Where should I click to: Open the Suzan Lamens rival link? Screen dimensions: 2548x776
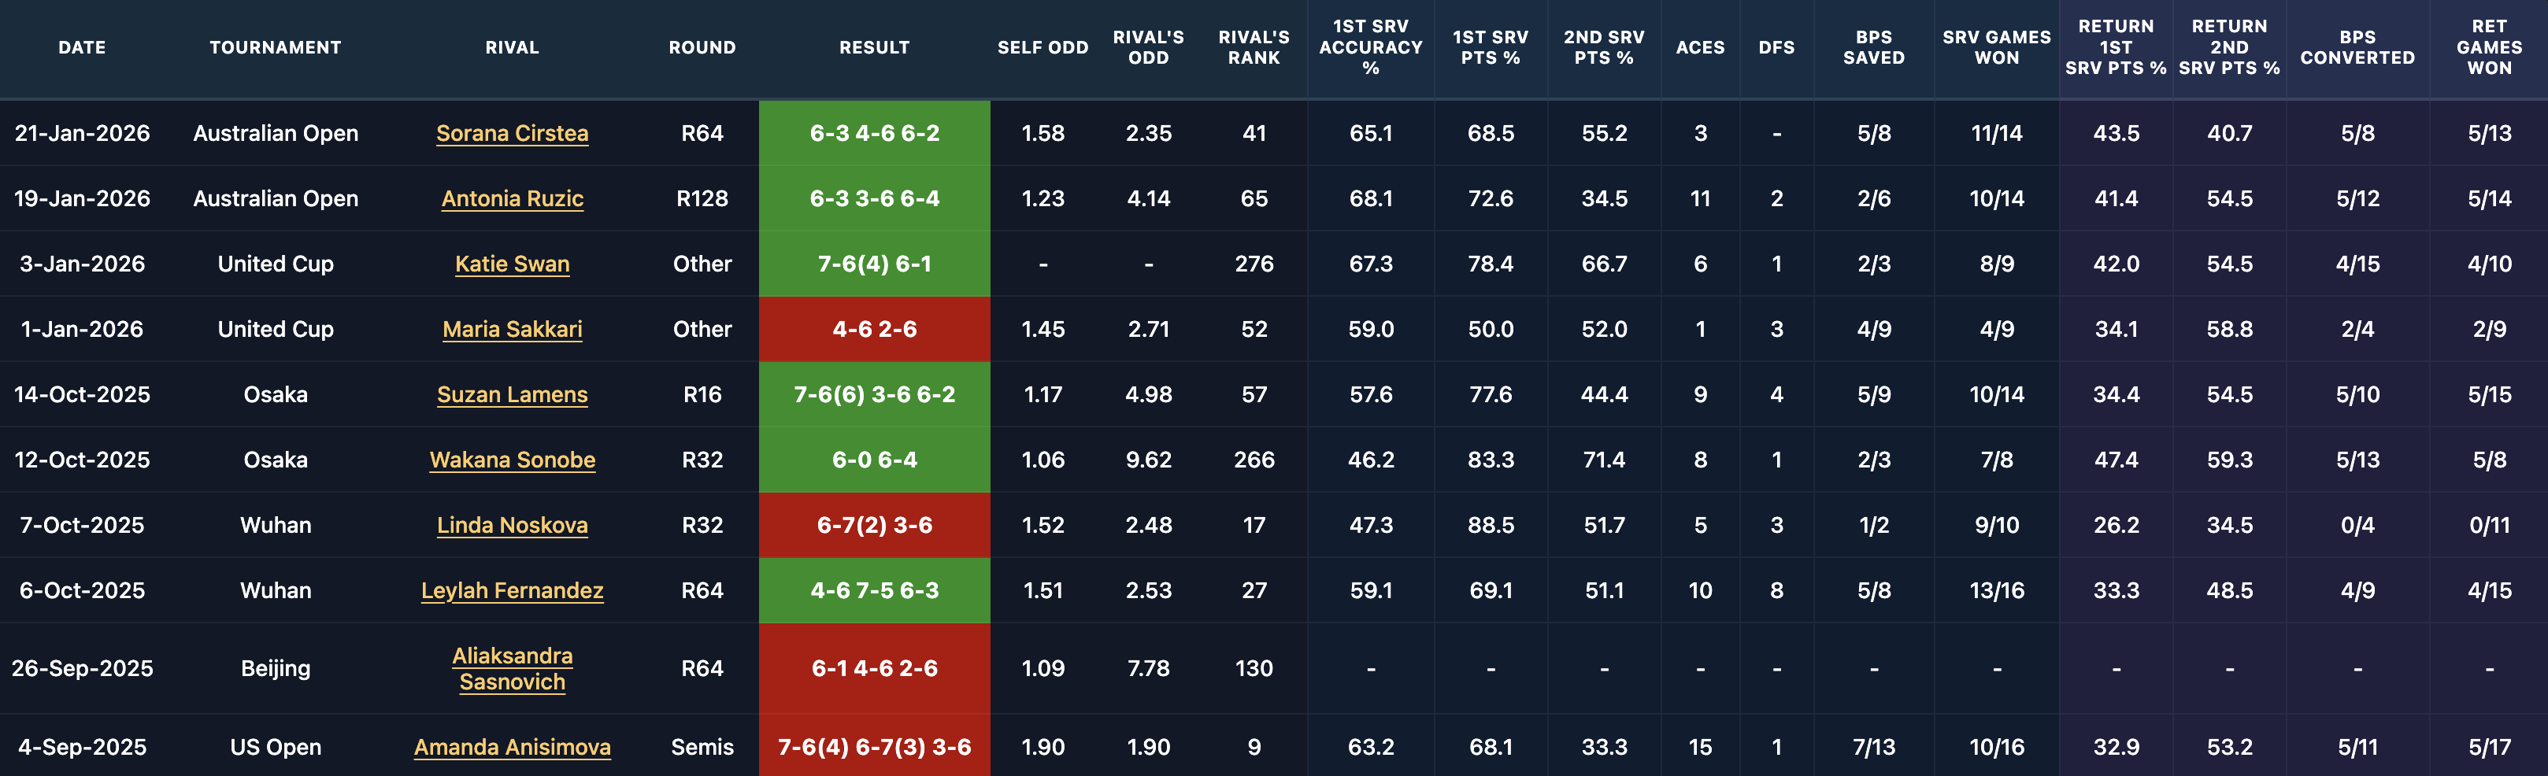coord(511,394)
